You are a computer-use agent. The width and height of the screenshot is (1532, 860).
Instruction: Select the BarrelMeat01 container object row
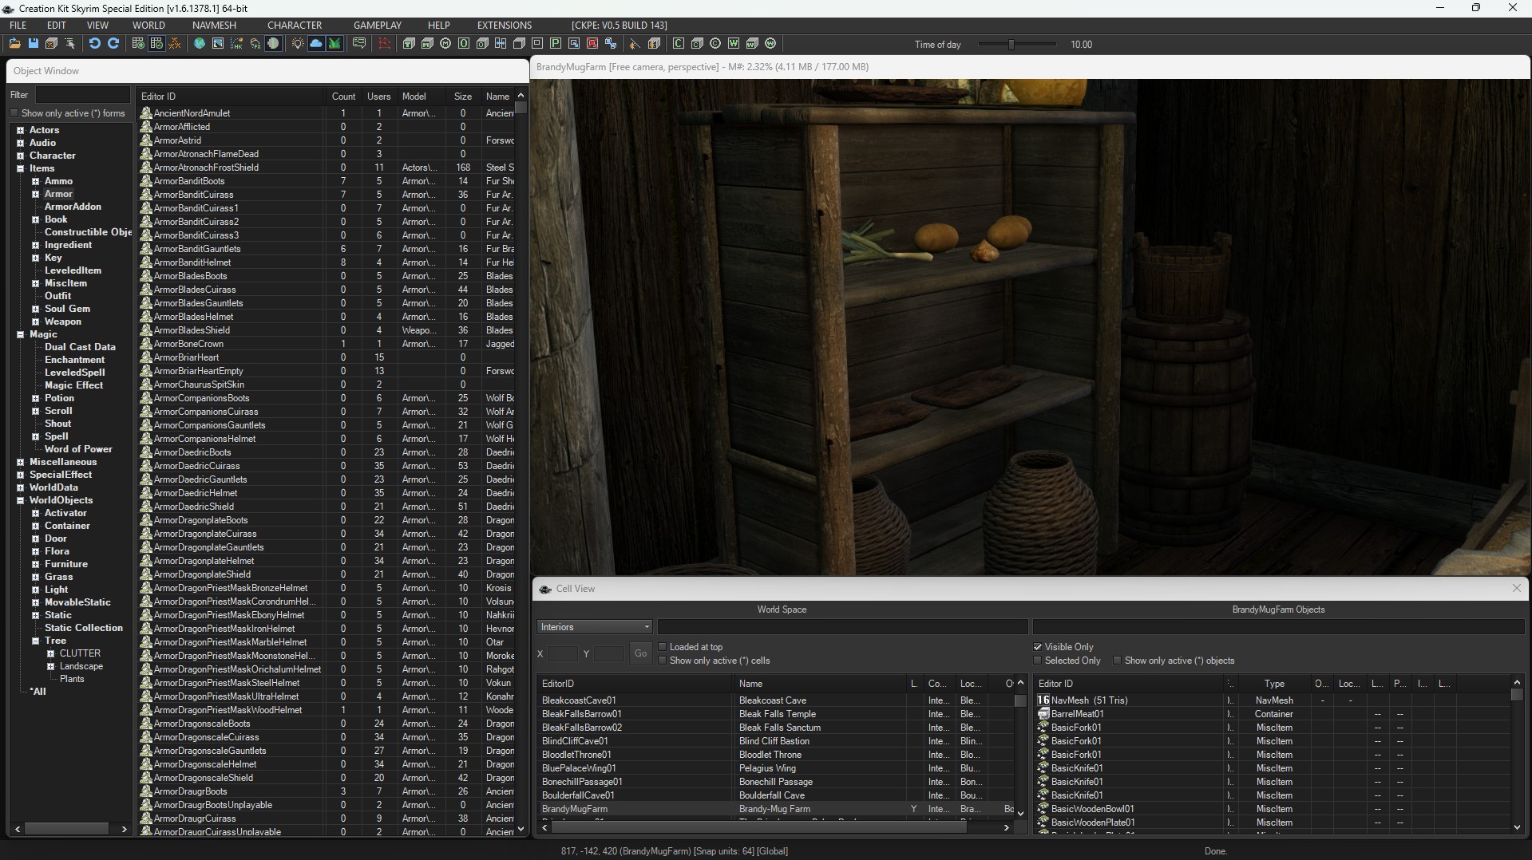click(1273, 714)
